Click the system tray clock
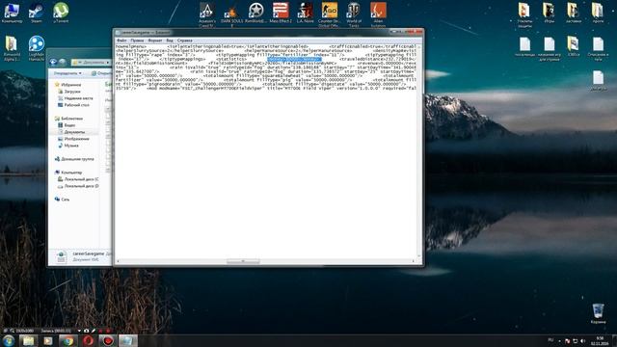Viewport: 617px width, 347px height. [x=600, y=340]
